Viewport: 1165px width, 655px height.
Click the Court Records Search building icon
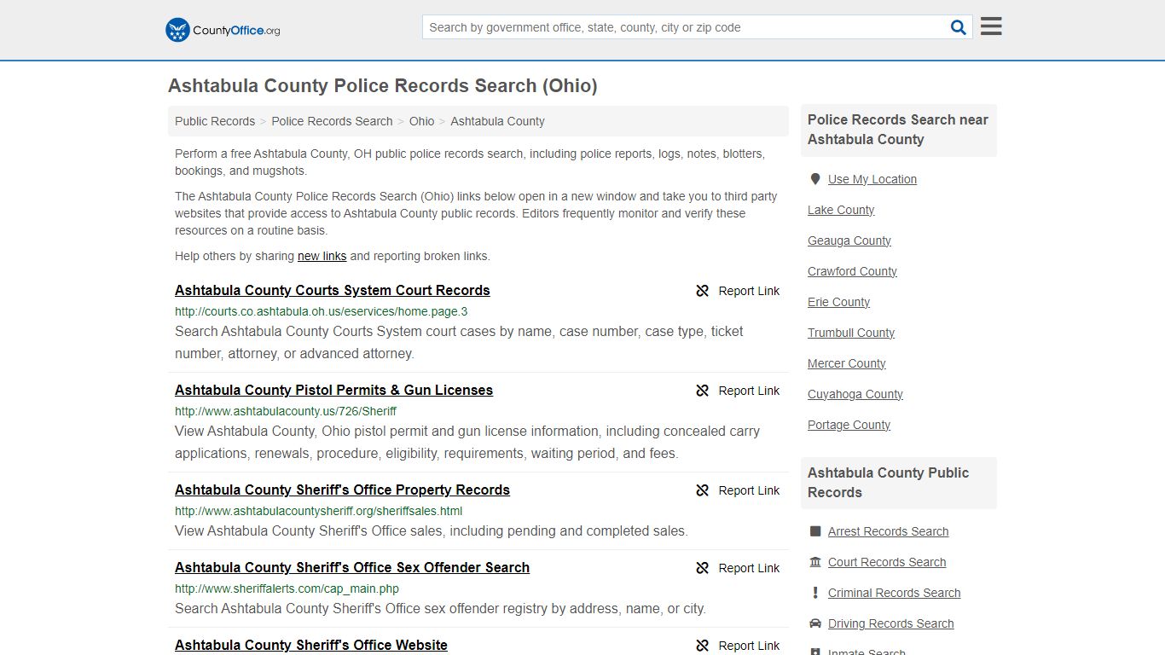815,562
